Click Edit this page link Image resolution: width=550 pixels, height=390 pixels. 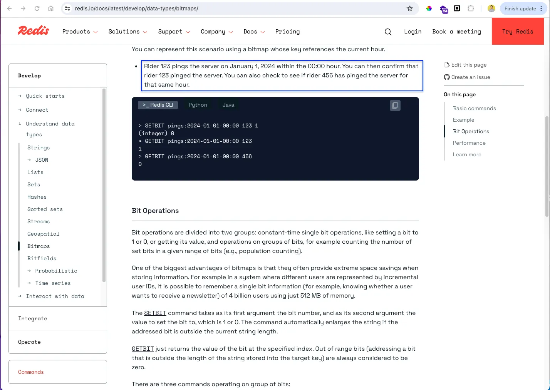point(465,65)
